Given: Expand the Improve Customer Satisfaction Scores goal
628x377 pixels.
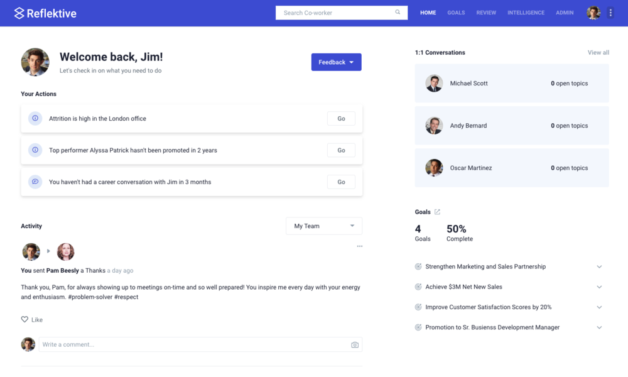Looking at the screenshot, I should 597,307.
